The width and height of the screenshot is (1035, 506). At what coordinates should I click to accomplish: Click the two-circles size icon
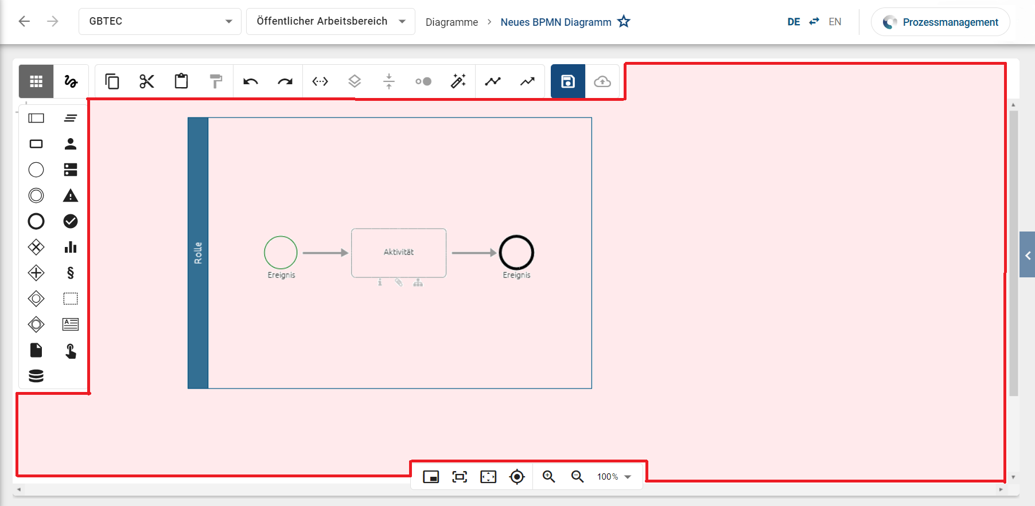423,81
